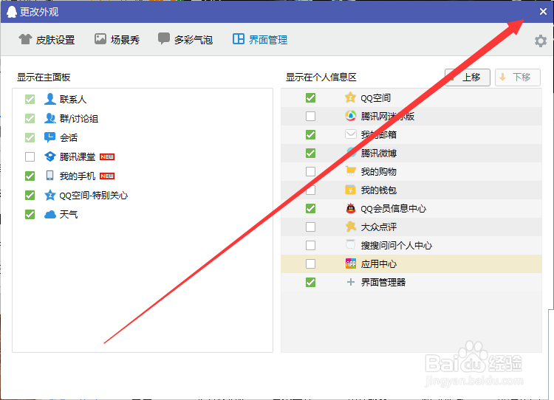This screenshot has height=400, width=554.
Task: Click the picture icon for 场景秀
Action: 100,39
